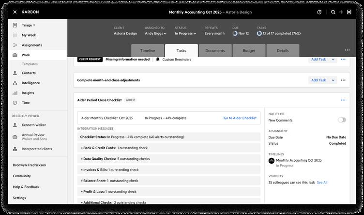This screenshot has height=215, width=364.
Task: Expand Add Task arrow for month-end adjustments
Action: pyautogui.click(x=333, y=80)
